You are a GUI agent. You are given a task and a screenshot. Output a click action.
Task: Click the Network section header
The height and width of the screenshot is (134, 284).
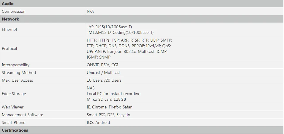click(142, 19)
